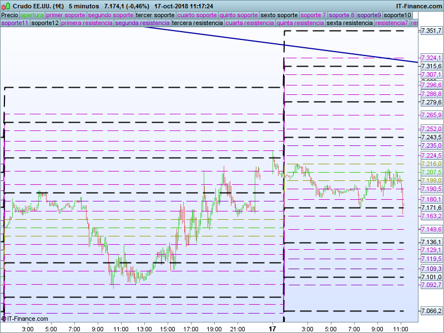Choose 'cuarto soporte' in the legend
Image resolution: width=444 pixels, height=333 pixels.
[196, 15]
